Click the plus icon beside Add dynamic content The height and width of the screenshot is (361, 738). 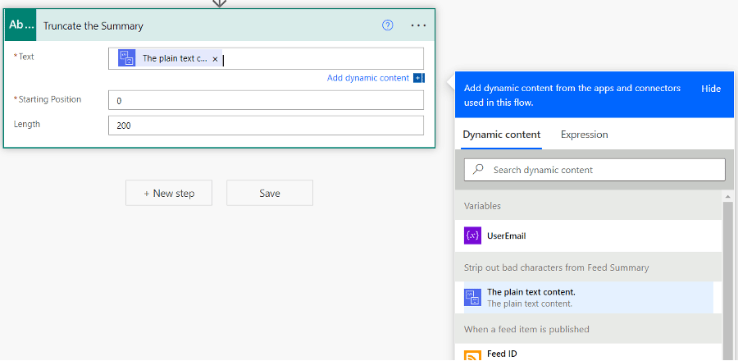pos(418,78)
